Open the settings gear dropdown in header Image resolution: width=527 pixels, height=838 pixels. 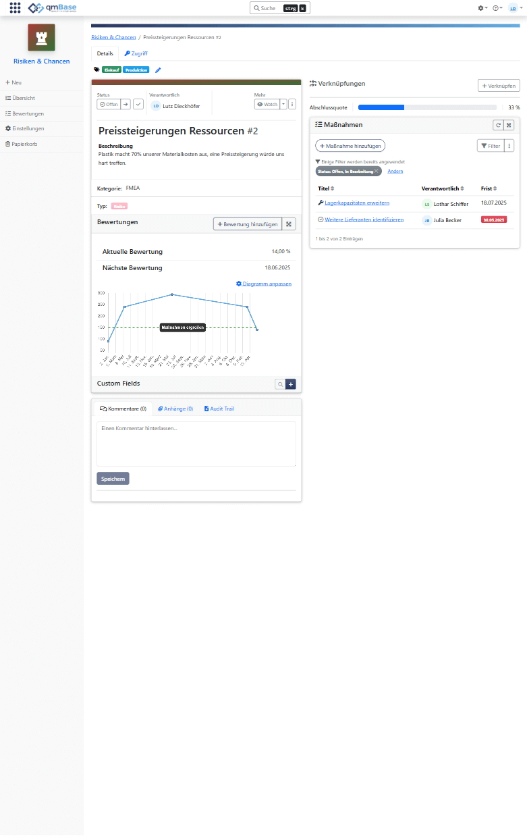pyautogui.click(x=482, y=8)
